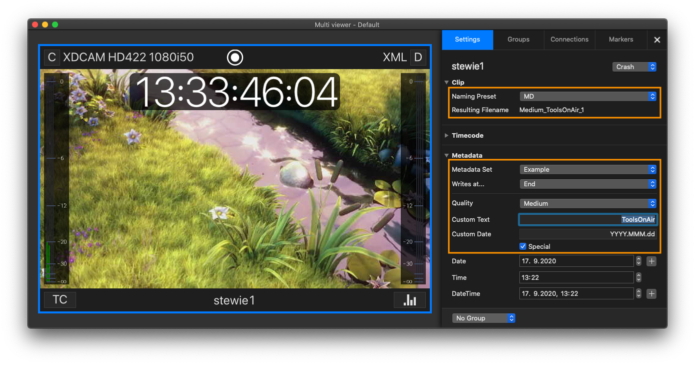This screenshot has height=365, width=695.
Task: Click the Date field showing 17. 9.2020
Action: pyautogui.click(x=576, y=261)
